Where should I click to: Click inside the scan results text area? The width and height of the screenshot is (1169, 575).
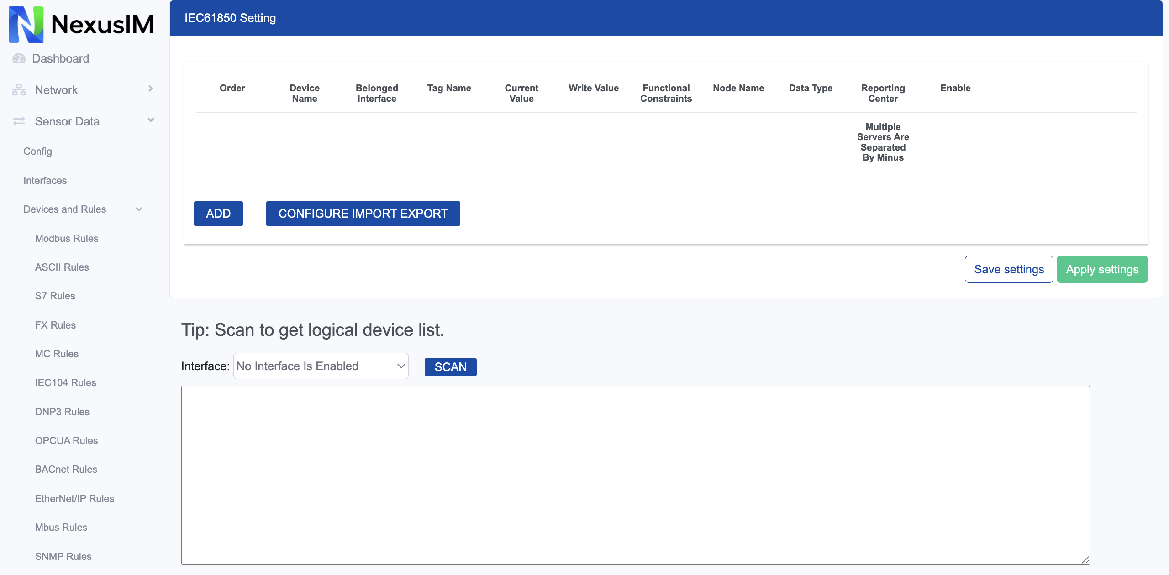click(635, 475)
